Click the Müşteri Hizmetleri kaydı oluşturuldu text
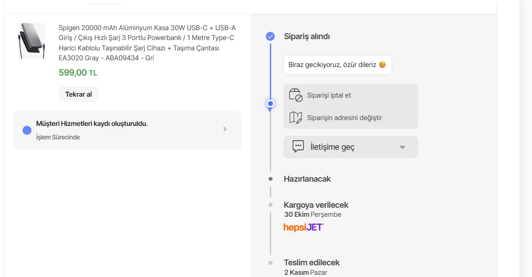This screenshot has width=532, height=277. click(x=92, y=124)
